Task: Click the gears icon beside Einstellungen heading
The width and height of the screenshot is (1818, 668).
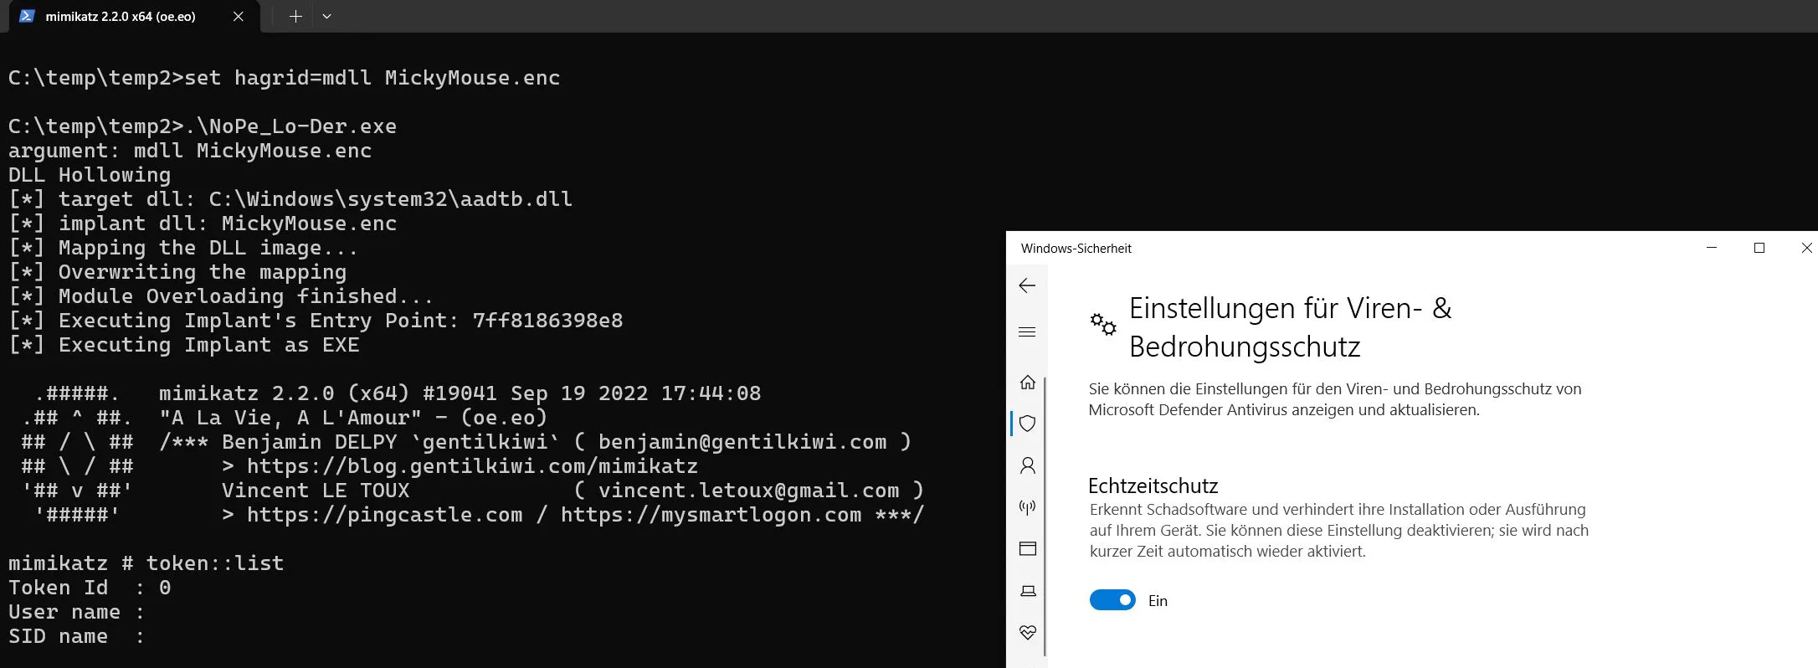Action: click(x=1103, y=324)
